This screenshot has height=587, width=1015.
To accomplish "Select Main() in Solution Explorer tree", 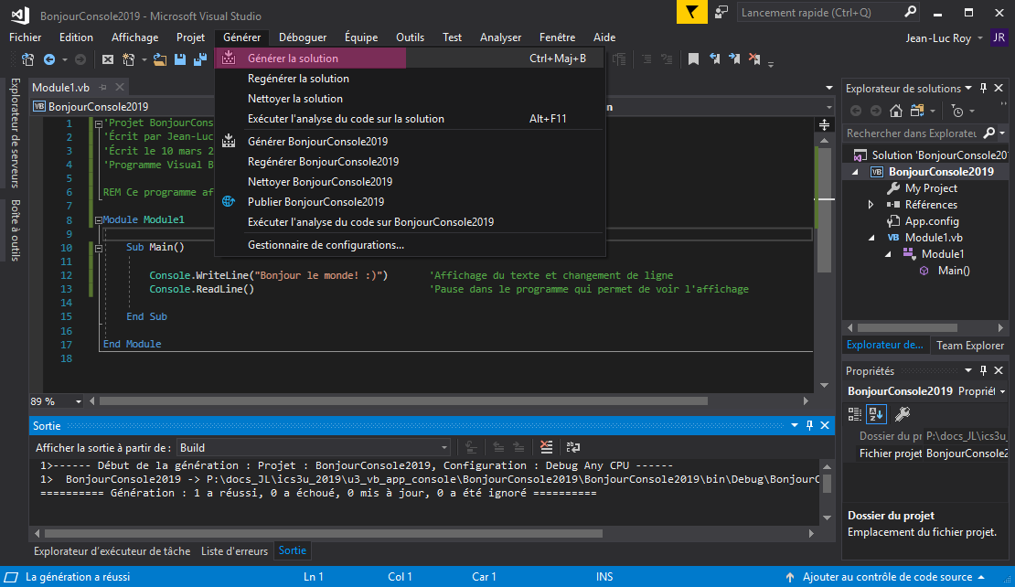I will pos(954,271).
